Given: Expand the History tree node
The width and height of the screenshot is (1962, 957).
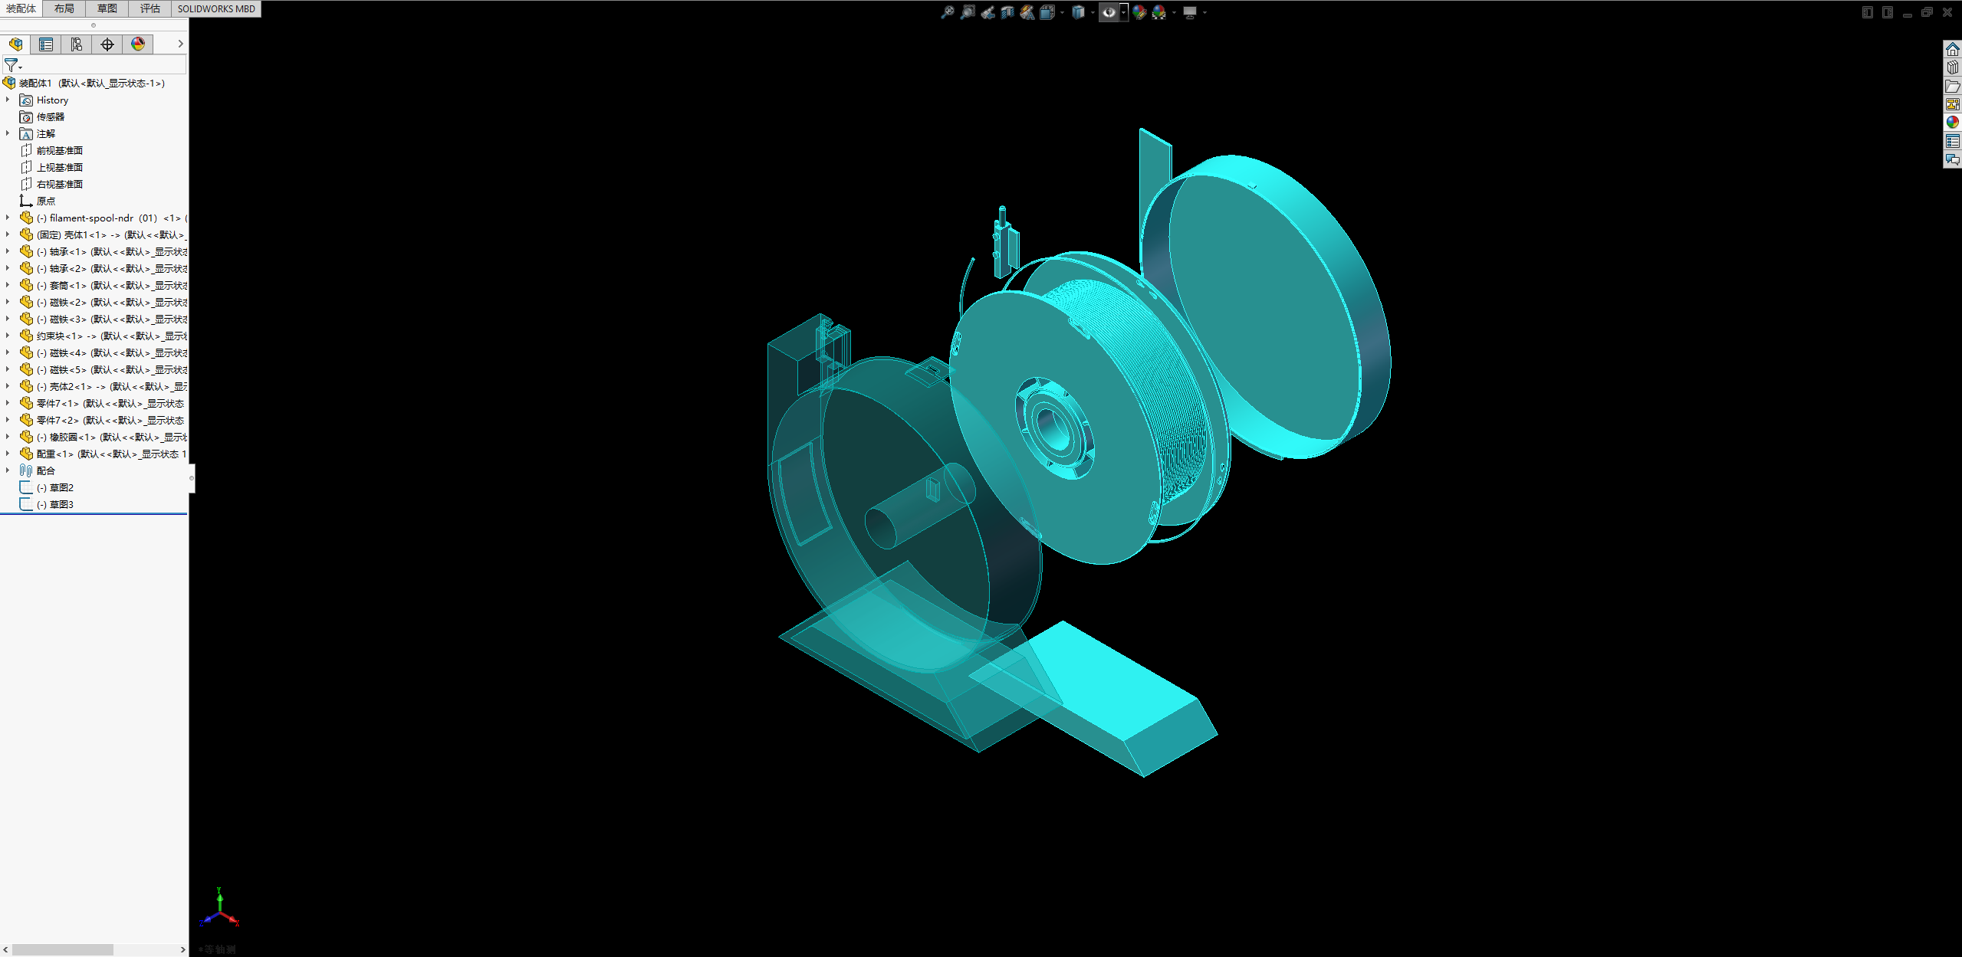Looking at the screenshot, I should (8, 100).
